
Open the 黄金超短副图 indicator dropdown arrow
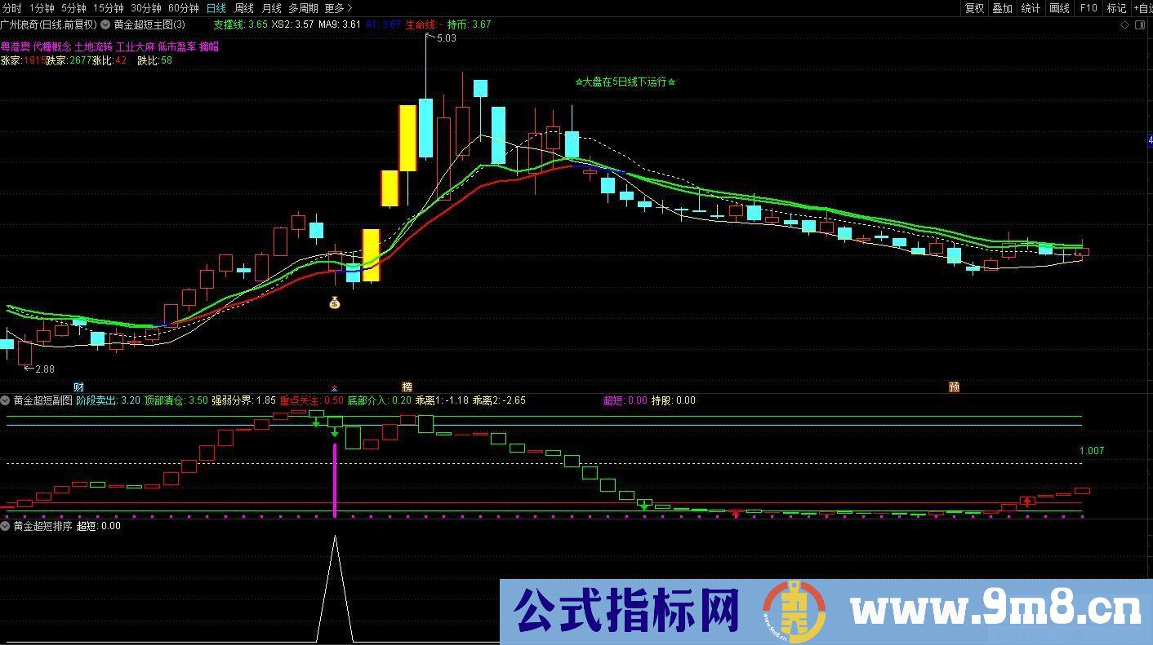pyautogui.click(x=6, y=400)
